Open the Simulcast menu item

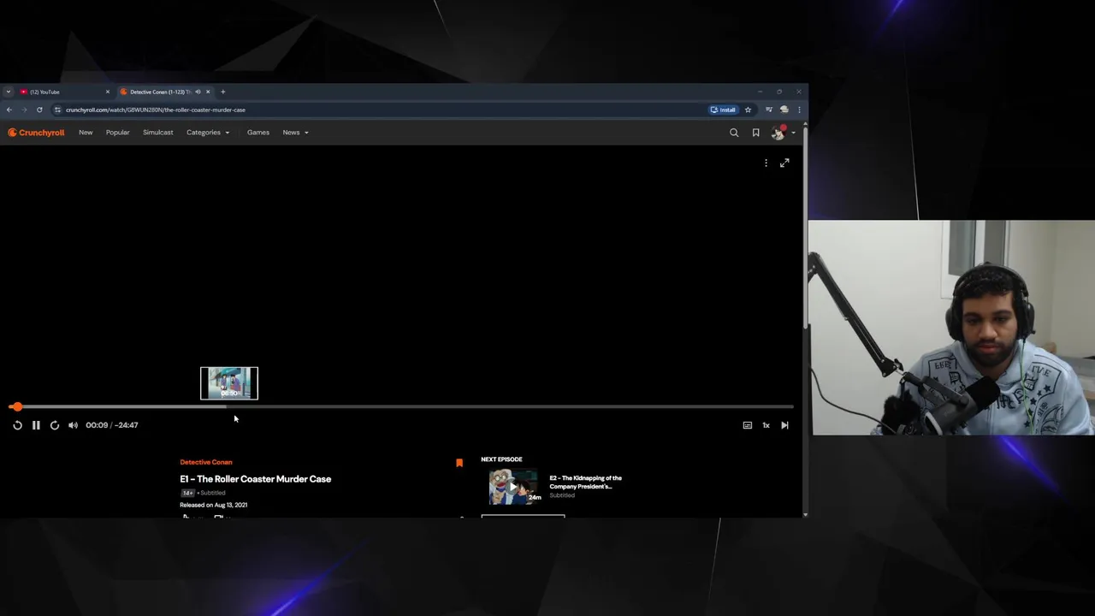[x=158, y=133]
